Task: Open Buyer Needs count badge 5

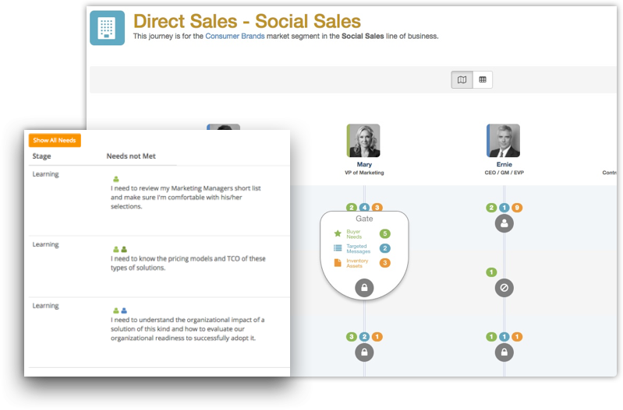Action: pyautogui.click(x=384, y=233)
